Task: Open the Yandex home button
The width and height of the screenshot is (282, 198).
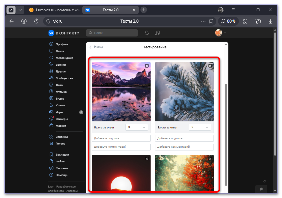Action: point(24,21)
